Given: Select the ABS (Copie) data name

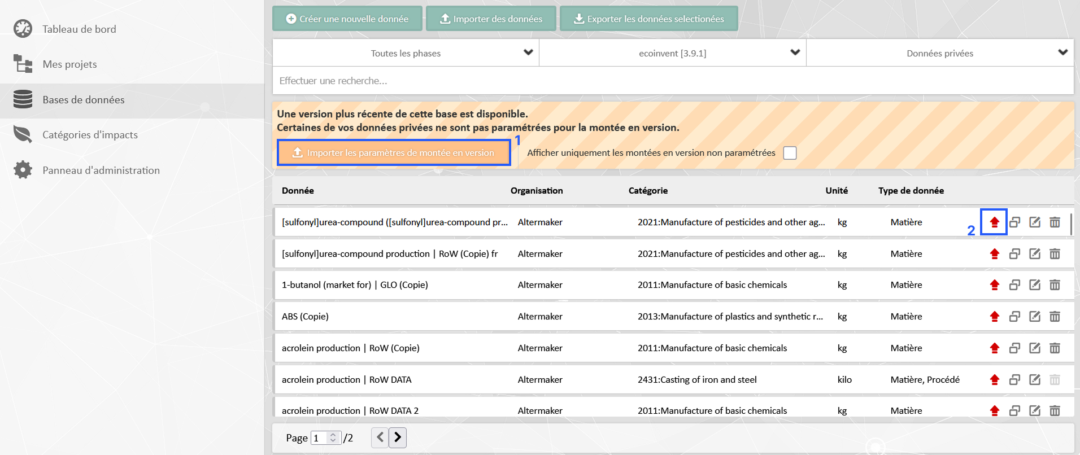Looking at the screenshot, I should coord(305,316).
